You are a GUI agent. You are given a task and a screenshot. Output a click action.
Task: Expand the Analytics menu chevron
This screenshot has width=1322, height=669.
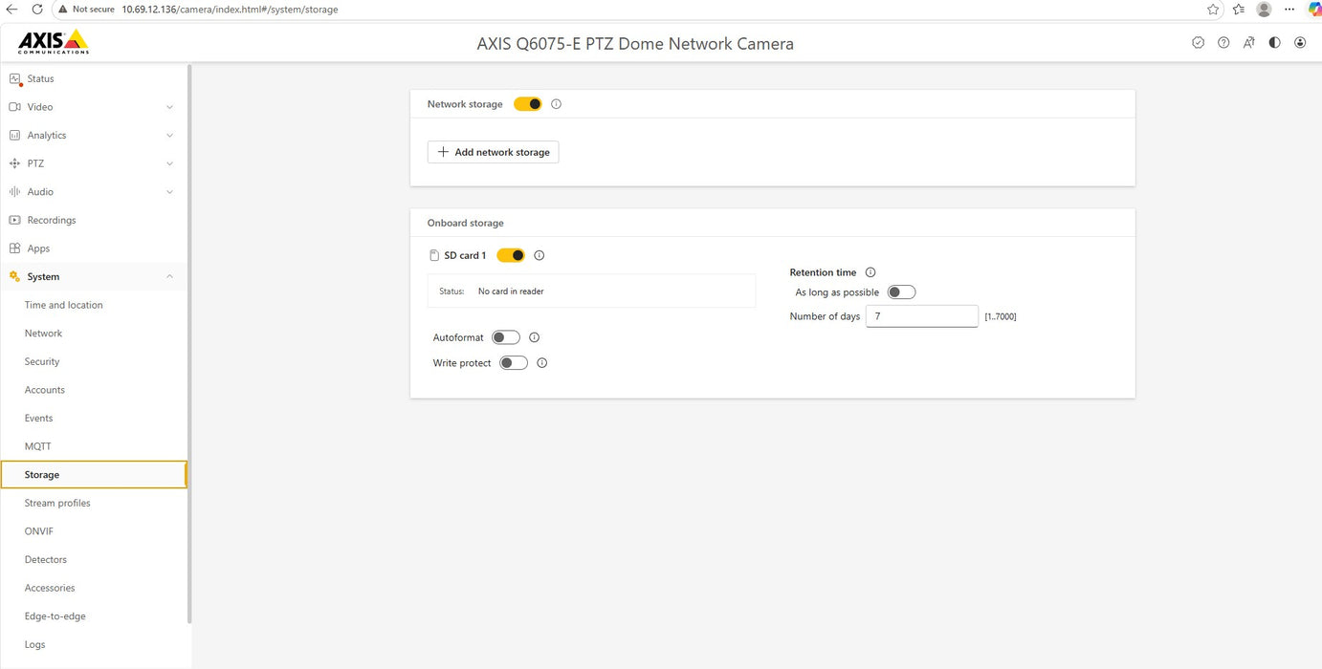click(x=170, y=136)
